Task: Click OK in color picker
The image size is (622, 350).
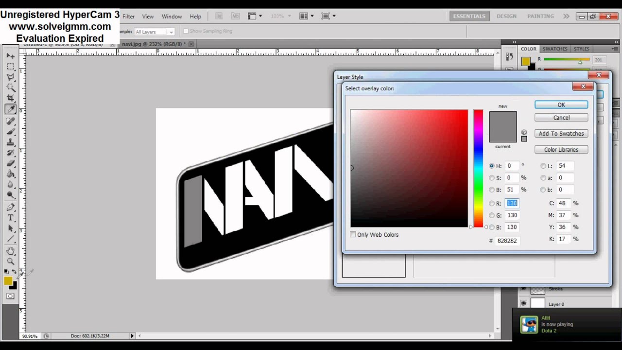Action: pyautogui.click(x=561, y=105)
